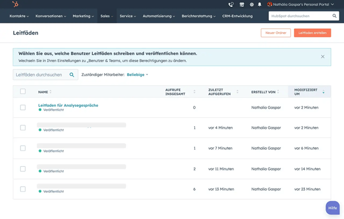Open the Service menu

(x=128, y=16)
